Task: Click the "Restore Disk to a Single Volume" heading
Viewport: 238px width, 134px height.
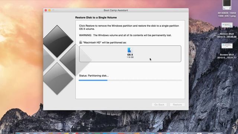Action: point(96,17)
